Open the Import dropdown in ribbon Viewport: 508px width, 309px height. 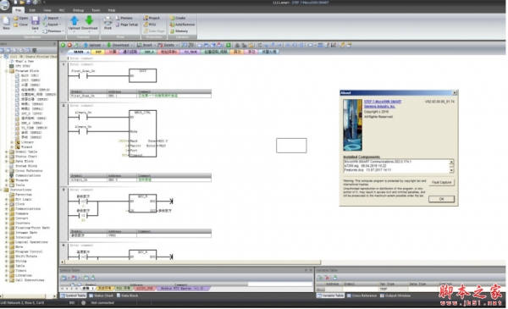[x=52, y=18]
